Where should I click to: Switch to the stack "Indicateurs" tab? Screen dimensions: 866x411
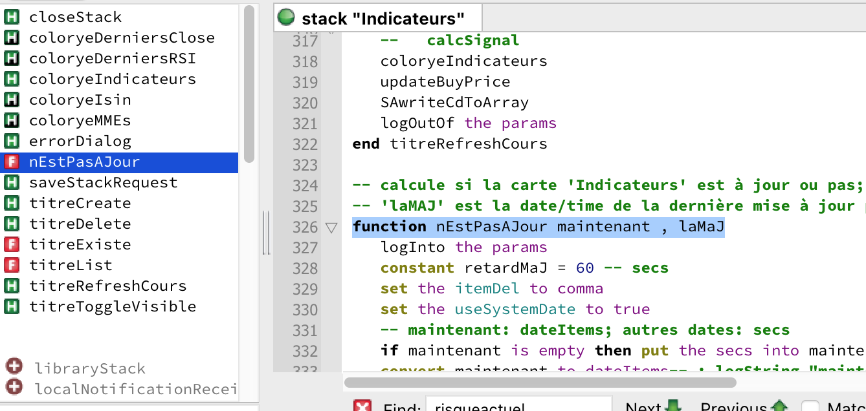coord(383,19)
